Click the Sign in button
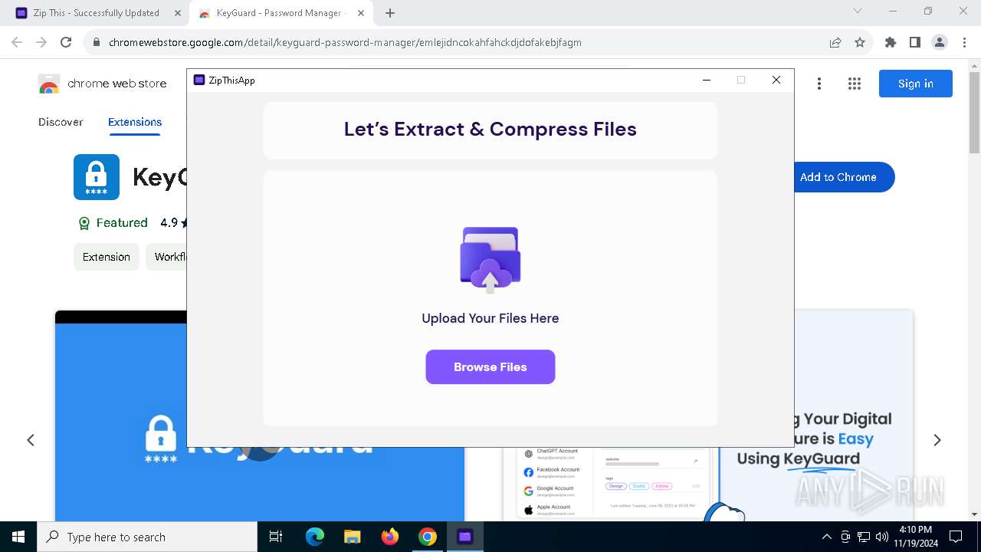This screenshot has width=981, height=552. (x=916, y=84)
